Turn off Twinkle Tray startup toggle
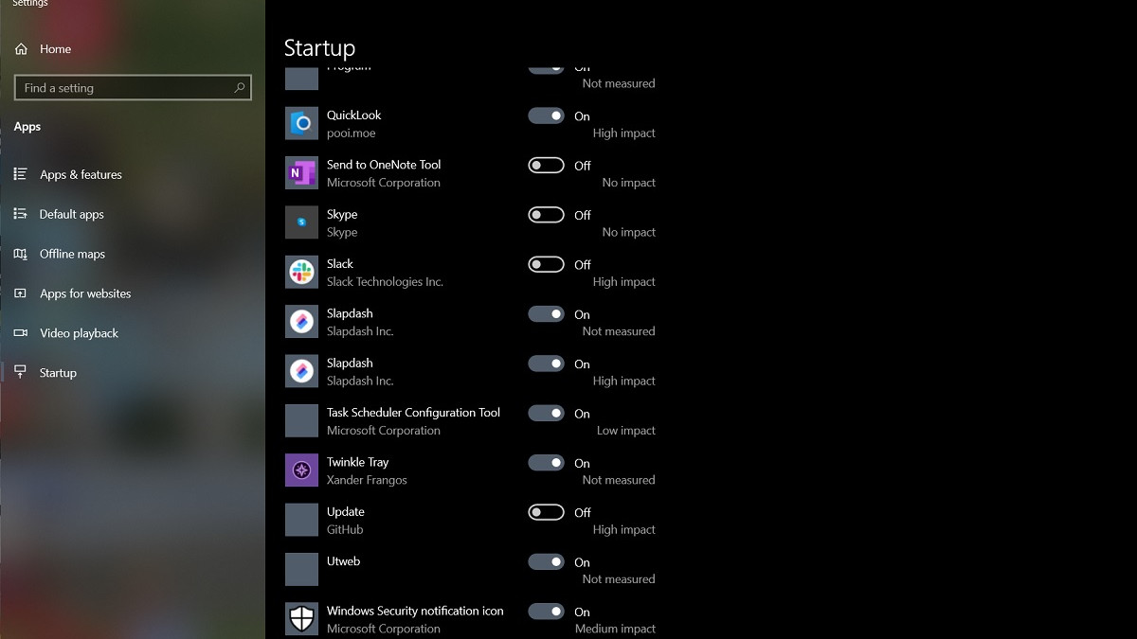 pyautogui.click(x=546, y=462)
